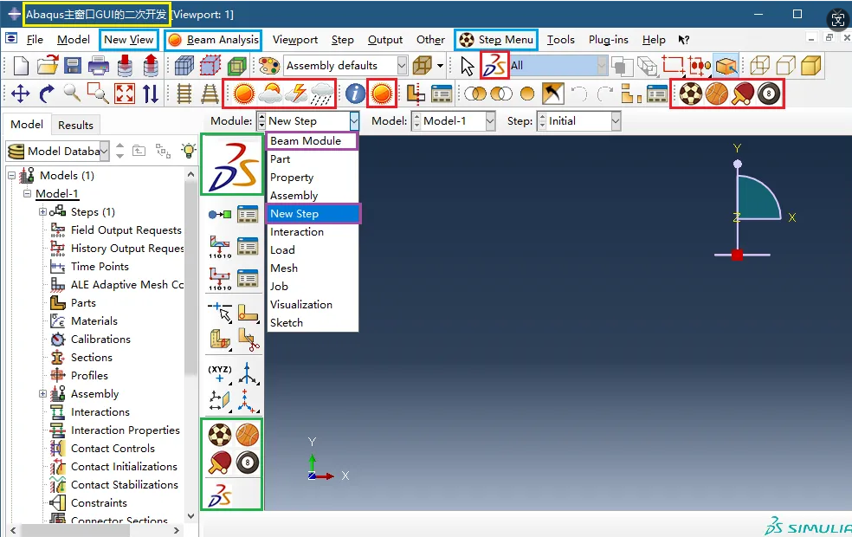Viewport: 852px width, 537px height.
Task: Open the File menu
Action: (x=35, y=40)
